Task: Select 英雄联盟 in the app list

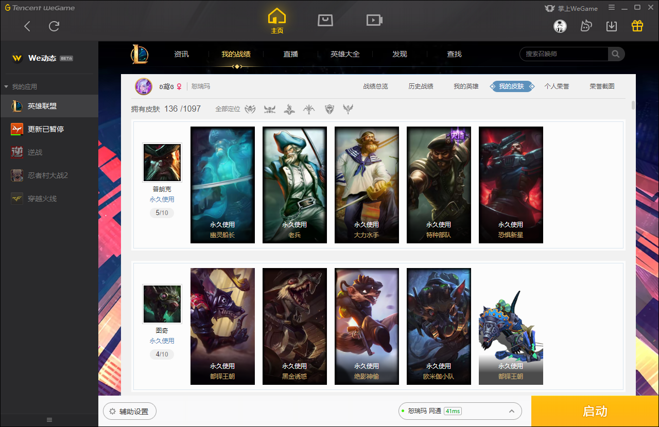Action: [x=49, y=106]
